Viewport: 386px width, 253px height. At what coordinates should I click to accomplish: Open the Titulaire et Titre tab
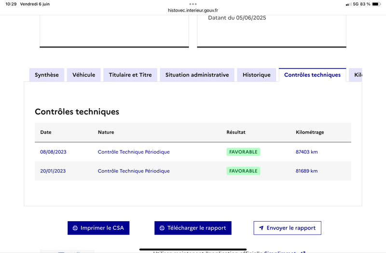pyautogui.click(x=130, y=75)
